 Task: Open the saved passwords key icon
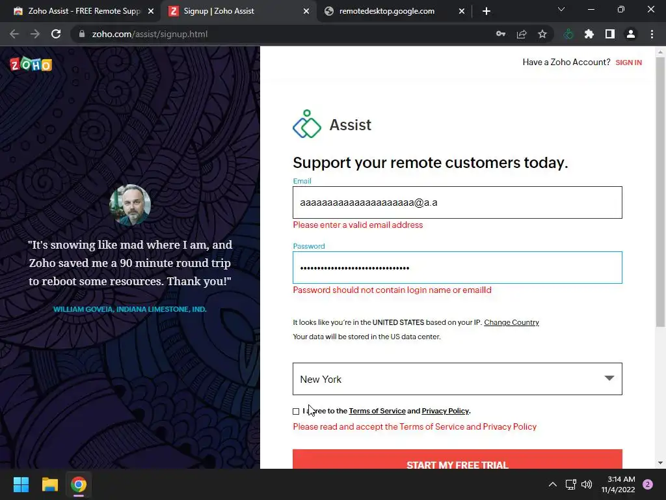501,34
